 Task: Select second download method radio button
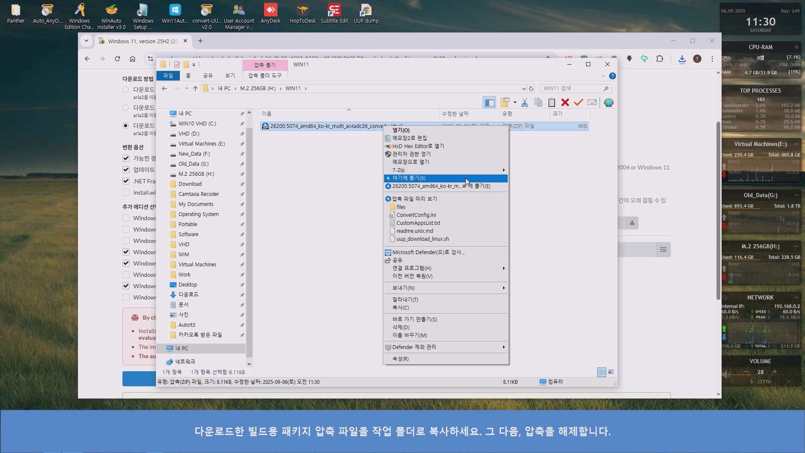[x=125, y=107]
